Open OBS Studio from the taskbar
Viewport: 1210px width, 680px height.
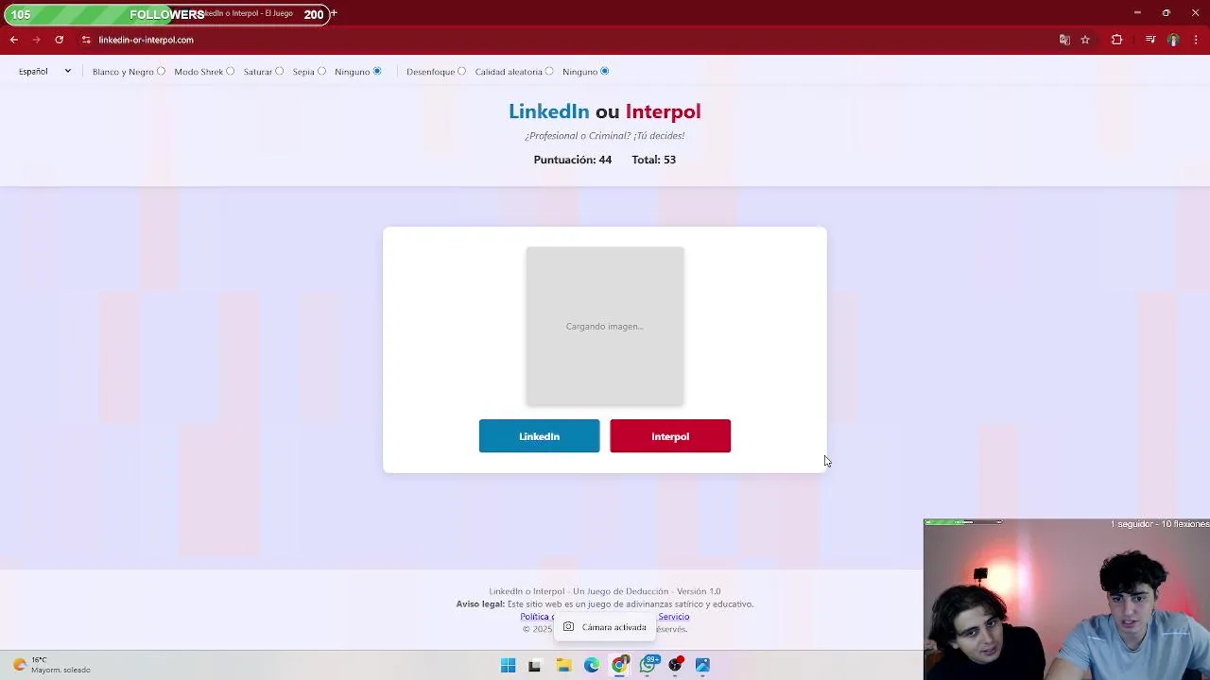tap(675, 665)
